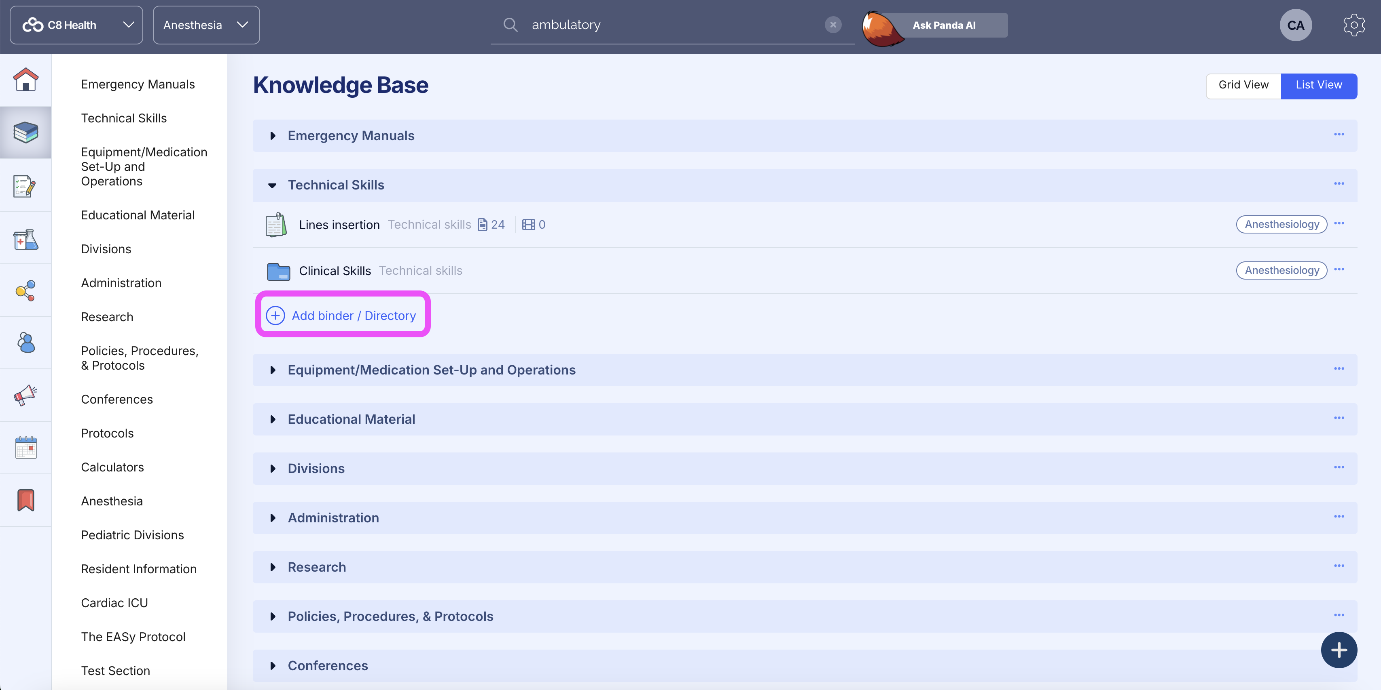Viewport: 1381px width, 690px height.
Task: Select Emergency Manuals in side menu
Action: coord(138,84)
